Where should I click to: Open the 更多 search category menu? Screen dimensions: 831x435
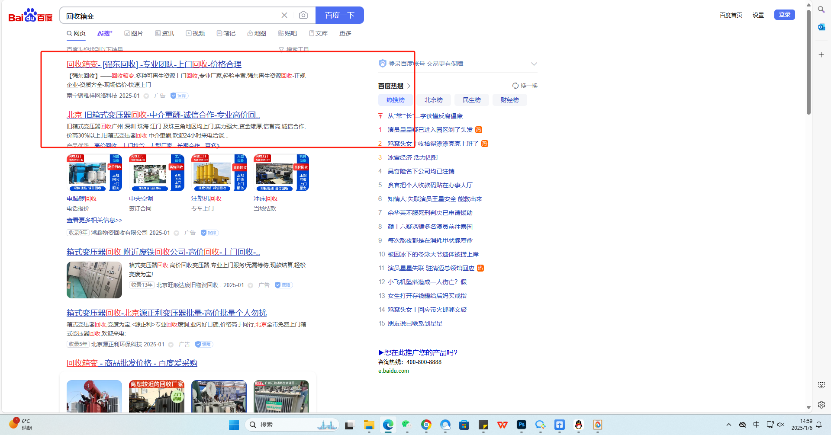(345, 33)
